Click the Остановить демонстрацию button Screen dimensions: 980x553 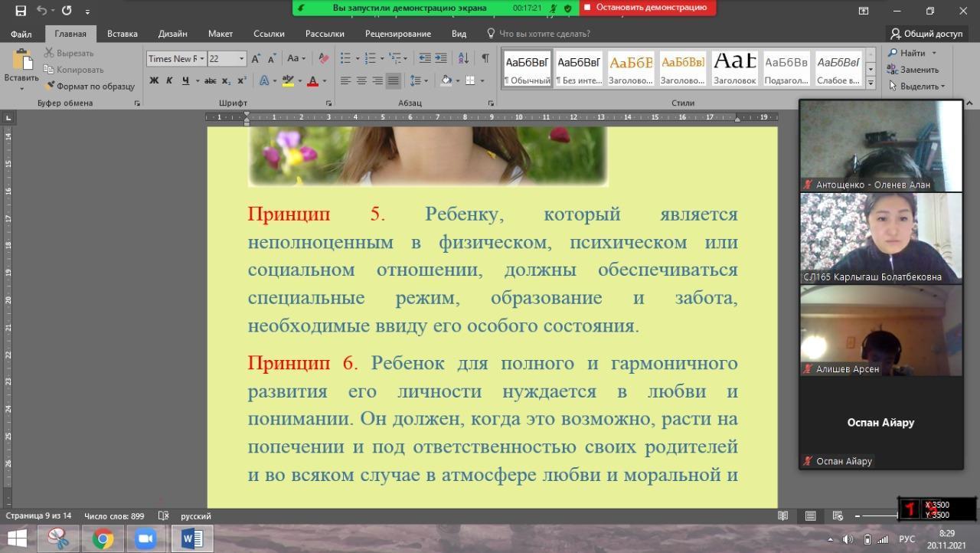[x=647, y=8]
